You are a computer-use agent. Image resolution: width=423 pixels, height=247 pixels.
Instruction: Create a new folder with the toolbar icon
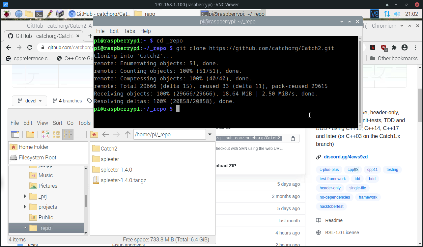(30, 134)
